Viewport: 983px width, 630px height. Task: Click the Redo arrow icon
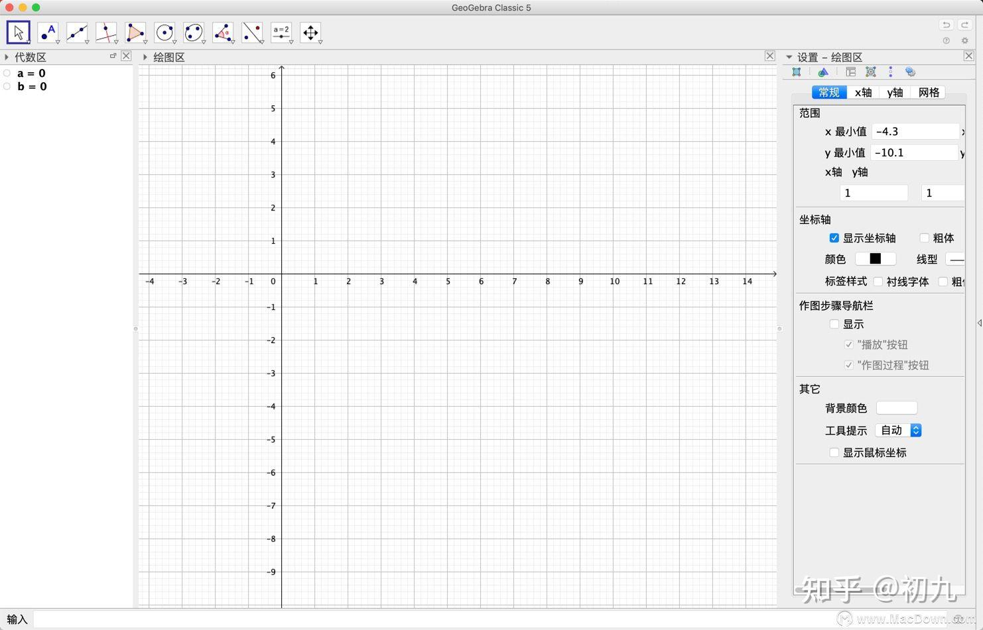coord(965,25)
